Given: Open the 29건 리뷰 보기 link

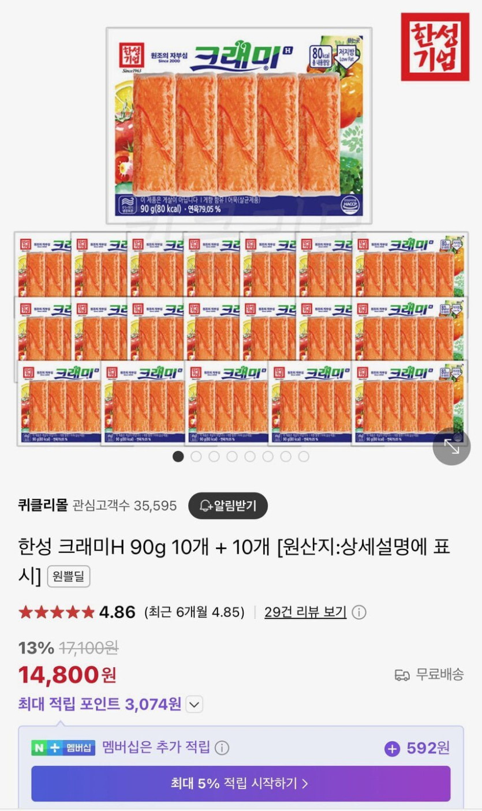Looking at the screenshot, I should 305,612.
